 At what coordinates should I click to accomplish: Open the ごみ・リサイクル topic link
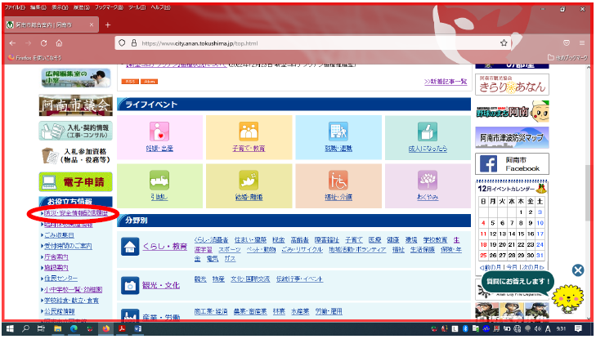click(302, 249)
